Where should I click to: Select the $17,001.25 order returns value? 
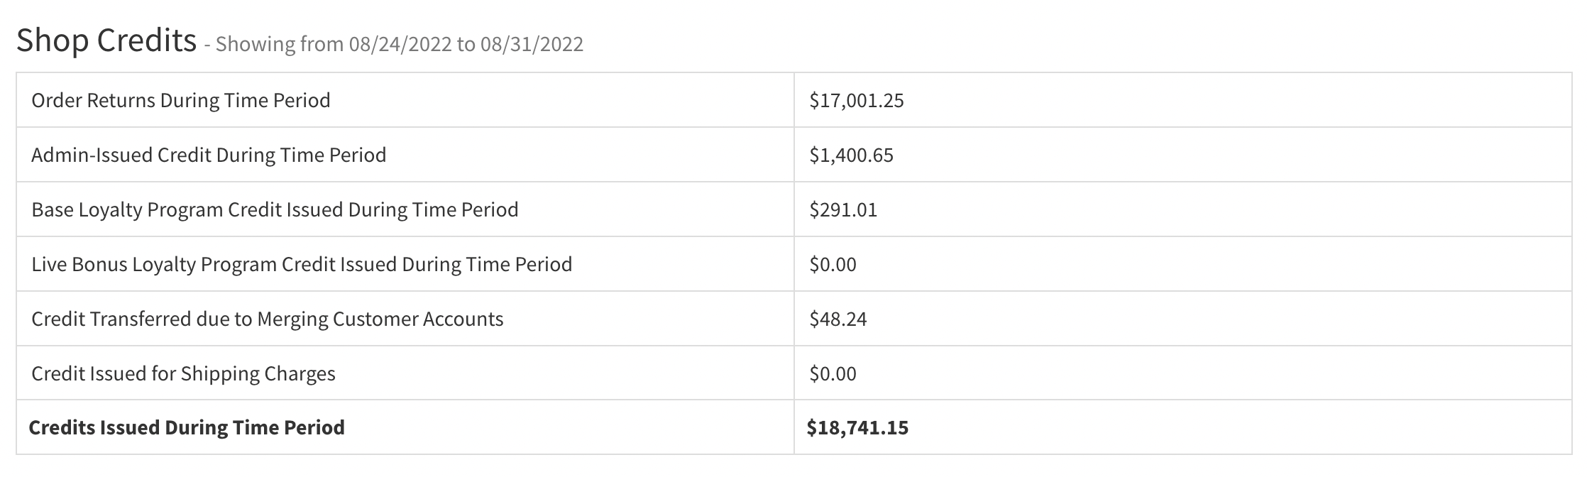[x=857, y=100]
